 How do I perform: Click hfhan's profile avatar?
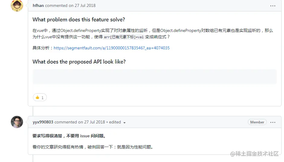(17, 5)
